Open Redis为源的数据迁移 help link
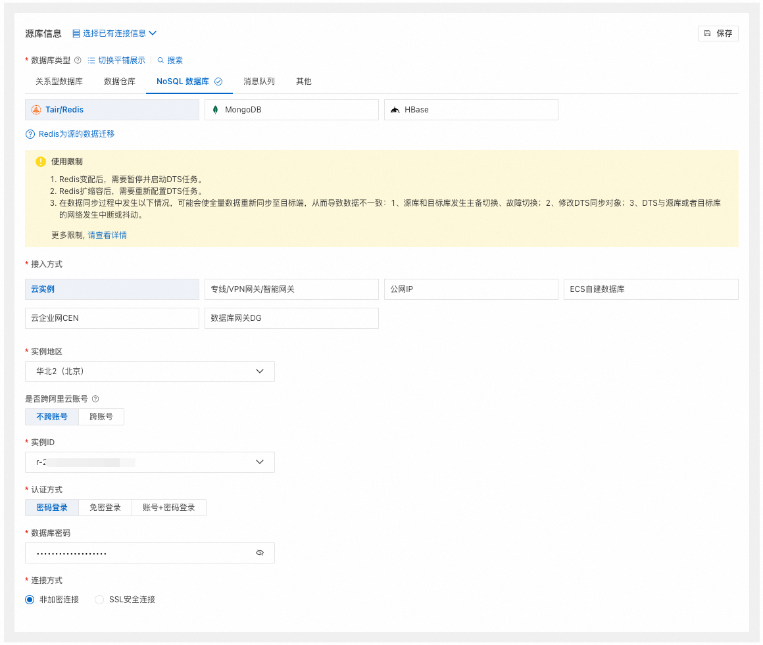This screenshot has width=763, height=645. pos(76,134)
